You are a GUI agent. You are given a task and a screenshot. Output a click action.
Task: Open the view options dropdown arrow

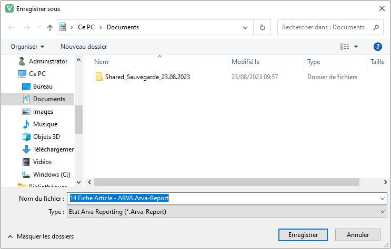click(356, 47)
